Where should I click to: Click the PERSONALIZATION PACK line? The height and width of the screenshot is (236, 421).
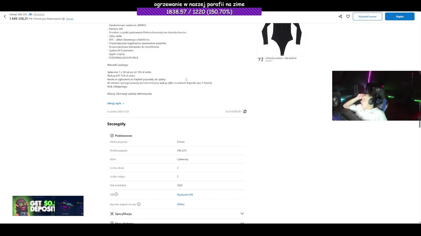click(123, 58)
